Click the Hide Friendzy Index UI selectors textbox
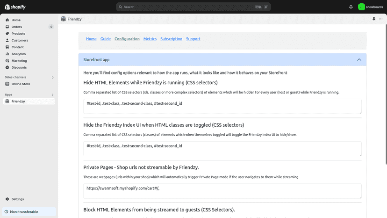The width and height of the screenshot is (387, 218). [x=222, y=149]
